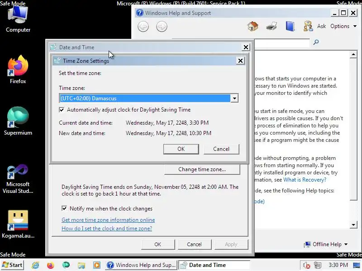Launch Supermium from the taskbar
The height and width of the screenshot is (271, 362).
pyautogui.click(x=66, y=265)
